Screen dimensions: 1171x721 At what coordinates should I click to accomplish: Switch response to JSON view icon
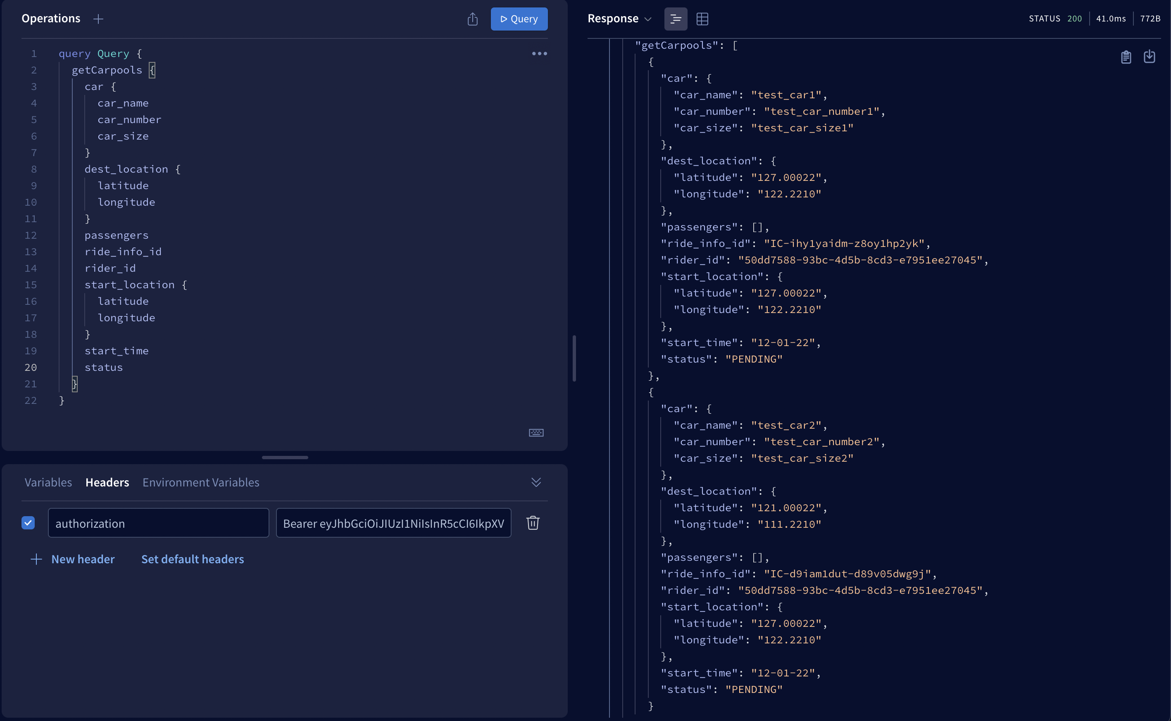[x=675, y=19]
